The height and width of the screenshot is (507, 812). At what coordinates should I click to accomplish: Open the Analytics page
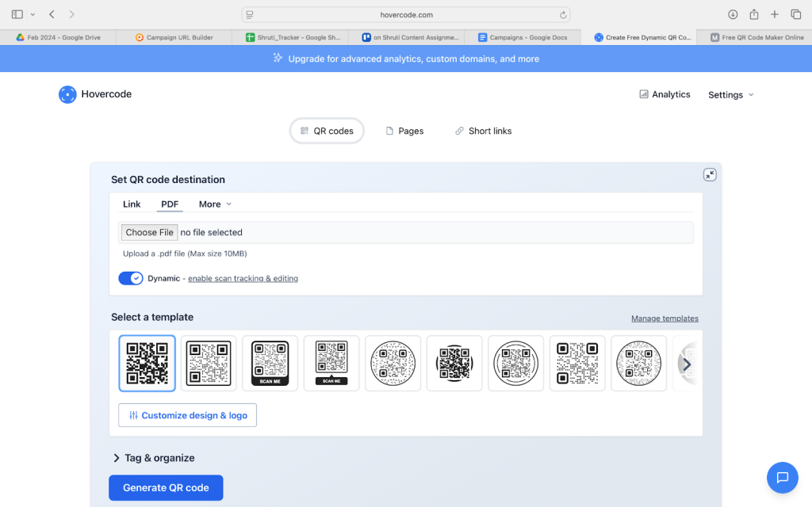point(665,94)
